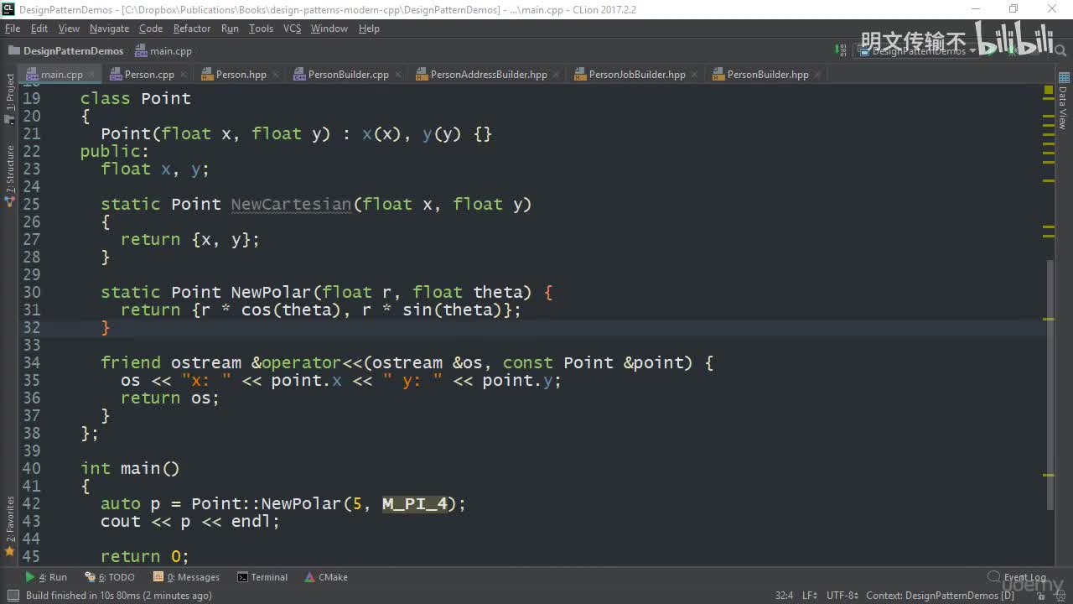Open the CMake tool window
This screenshot has height=604, width=1073.
tap(326, 577)
